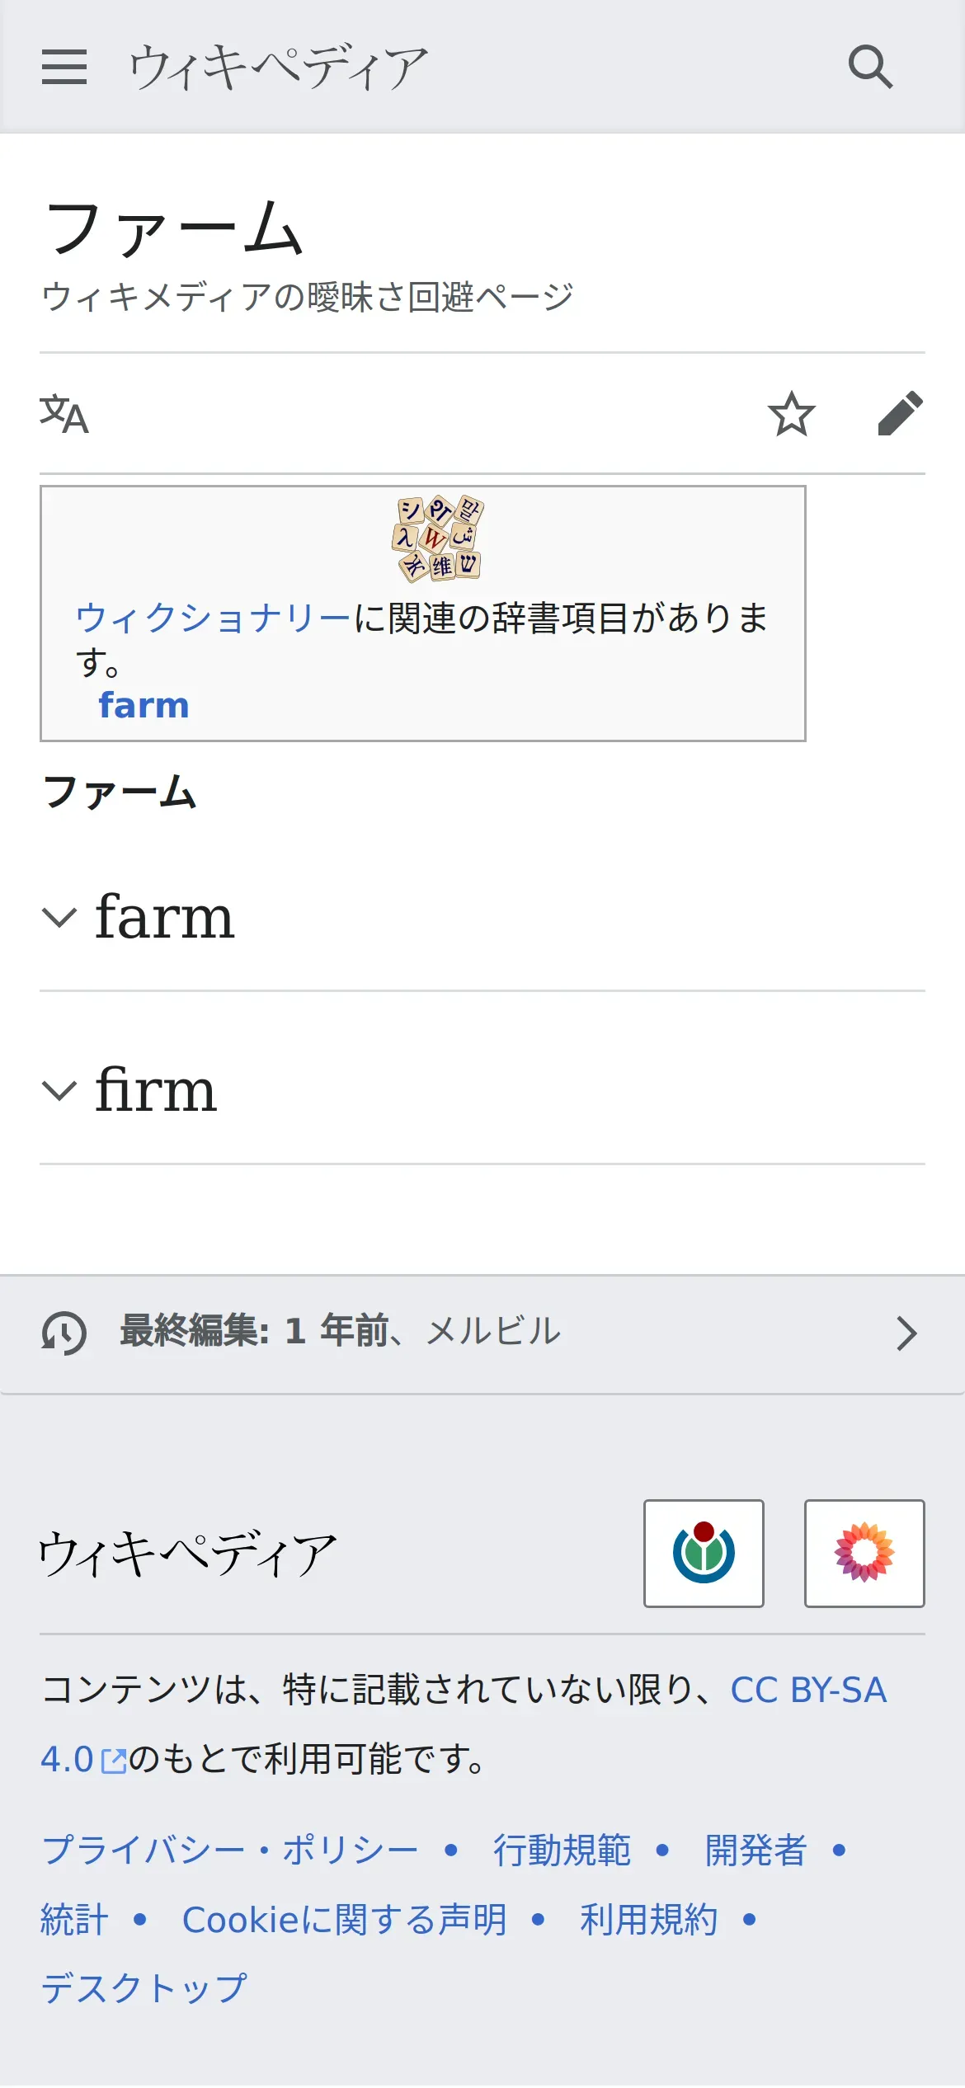Click the edit history clock icon

[64, 1333]
